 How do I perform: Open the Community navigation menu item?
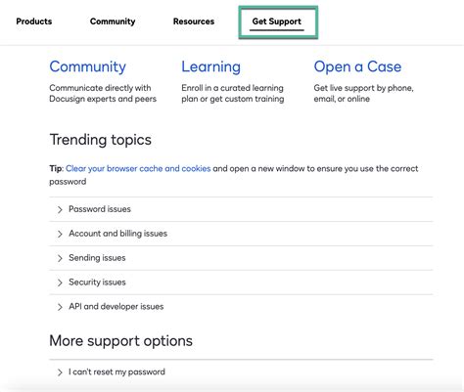click(113, 22)
